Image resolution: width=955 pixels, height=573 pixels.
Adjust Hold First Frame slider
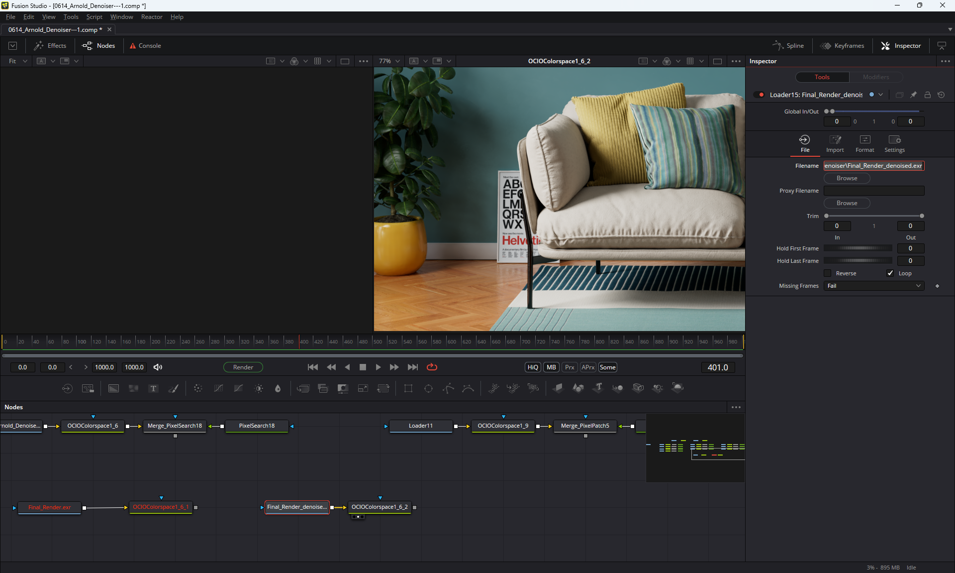[858, 248]
